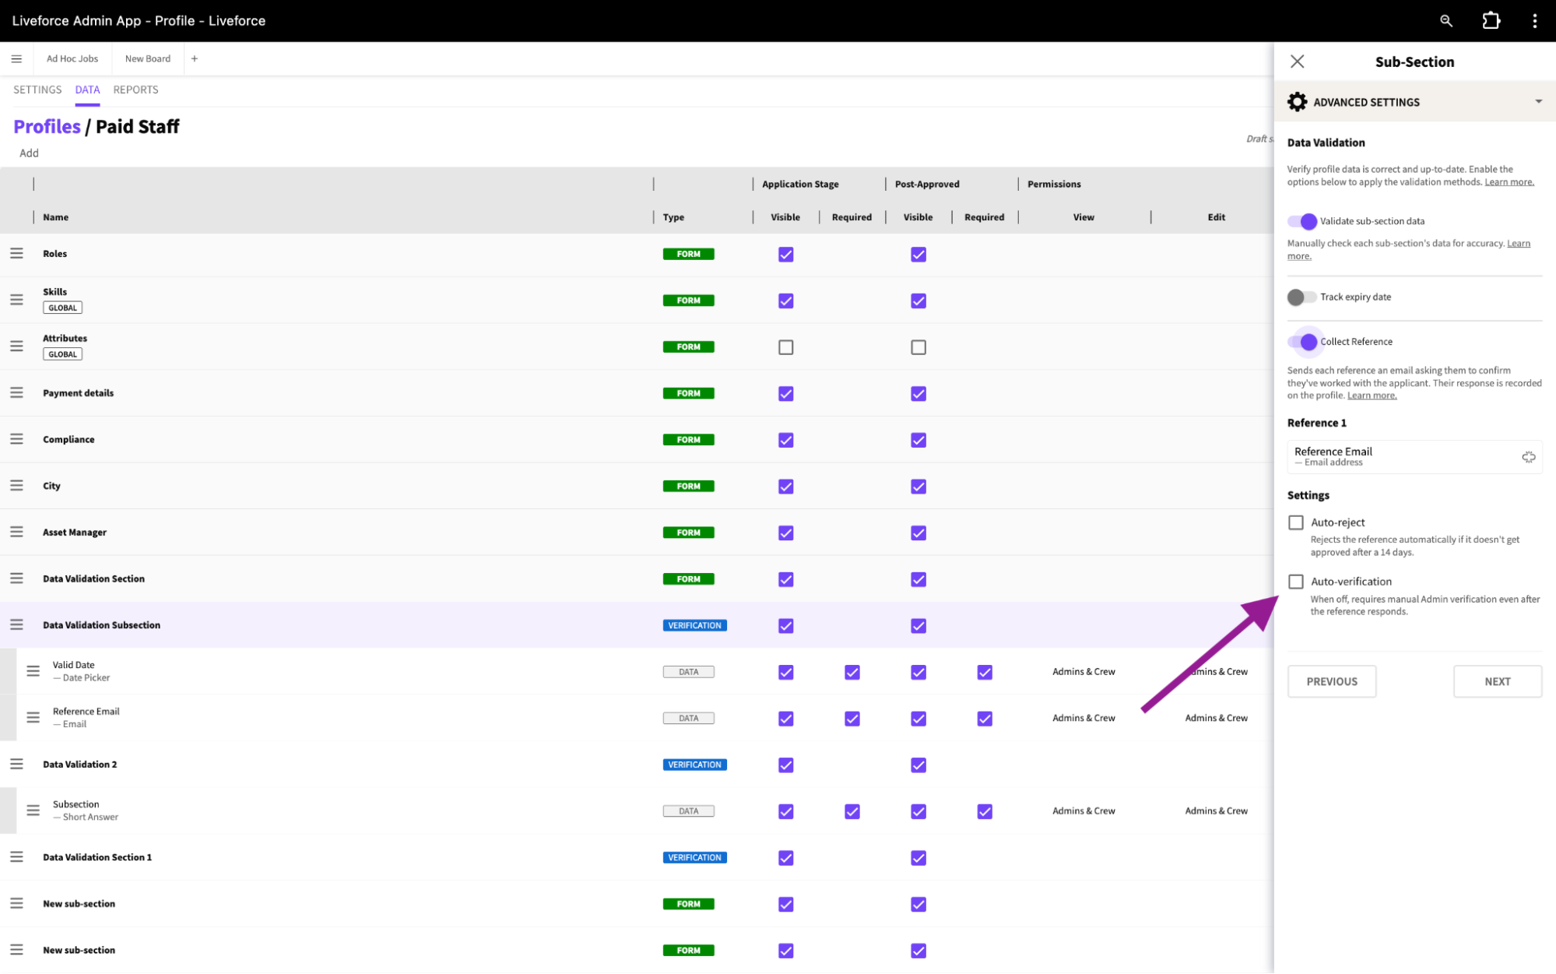Open the search magnifier in top bar

click(1445, 21)
